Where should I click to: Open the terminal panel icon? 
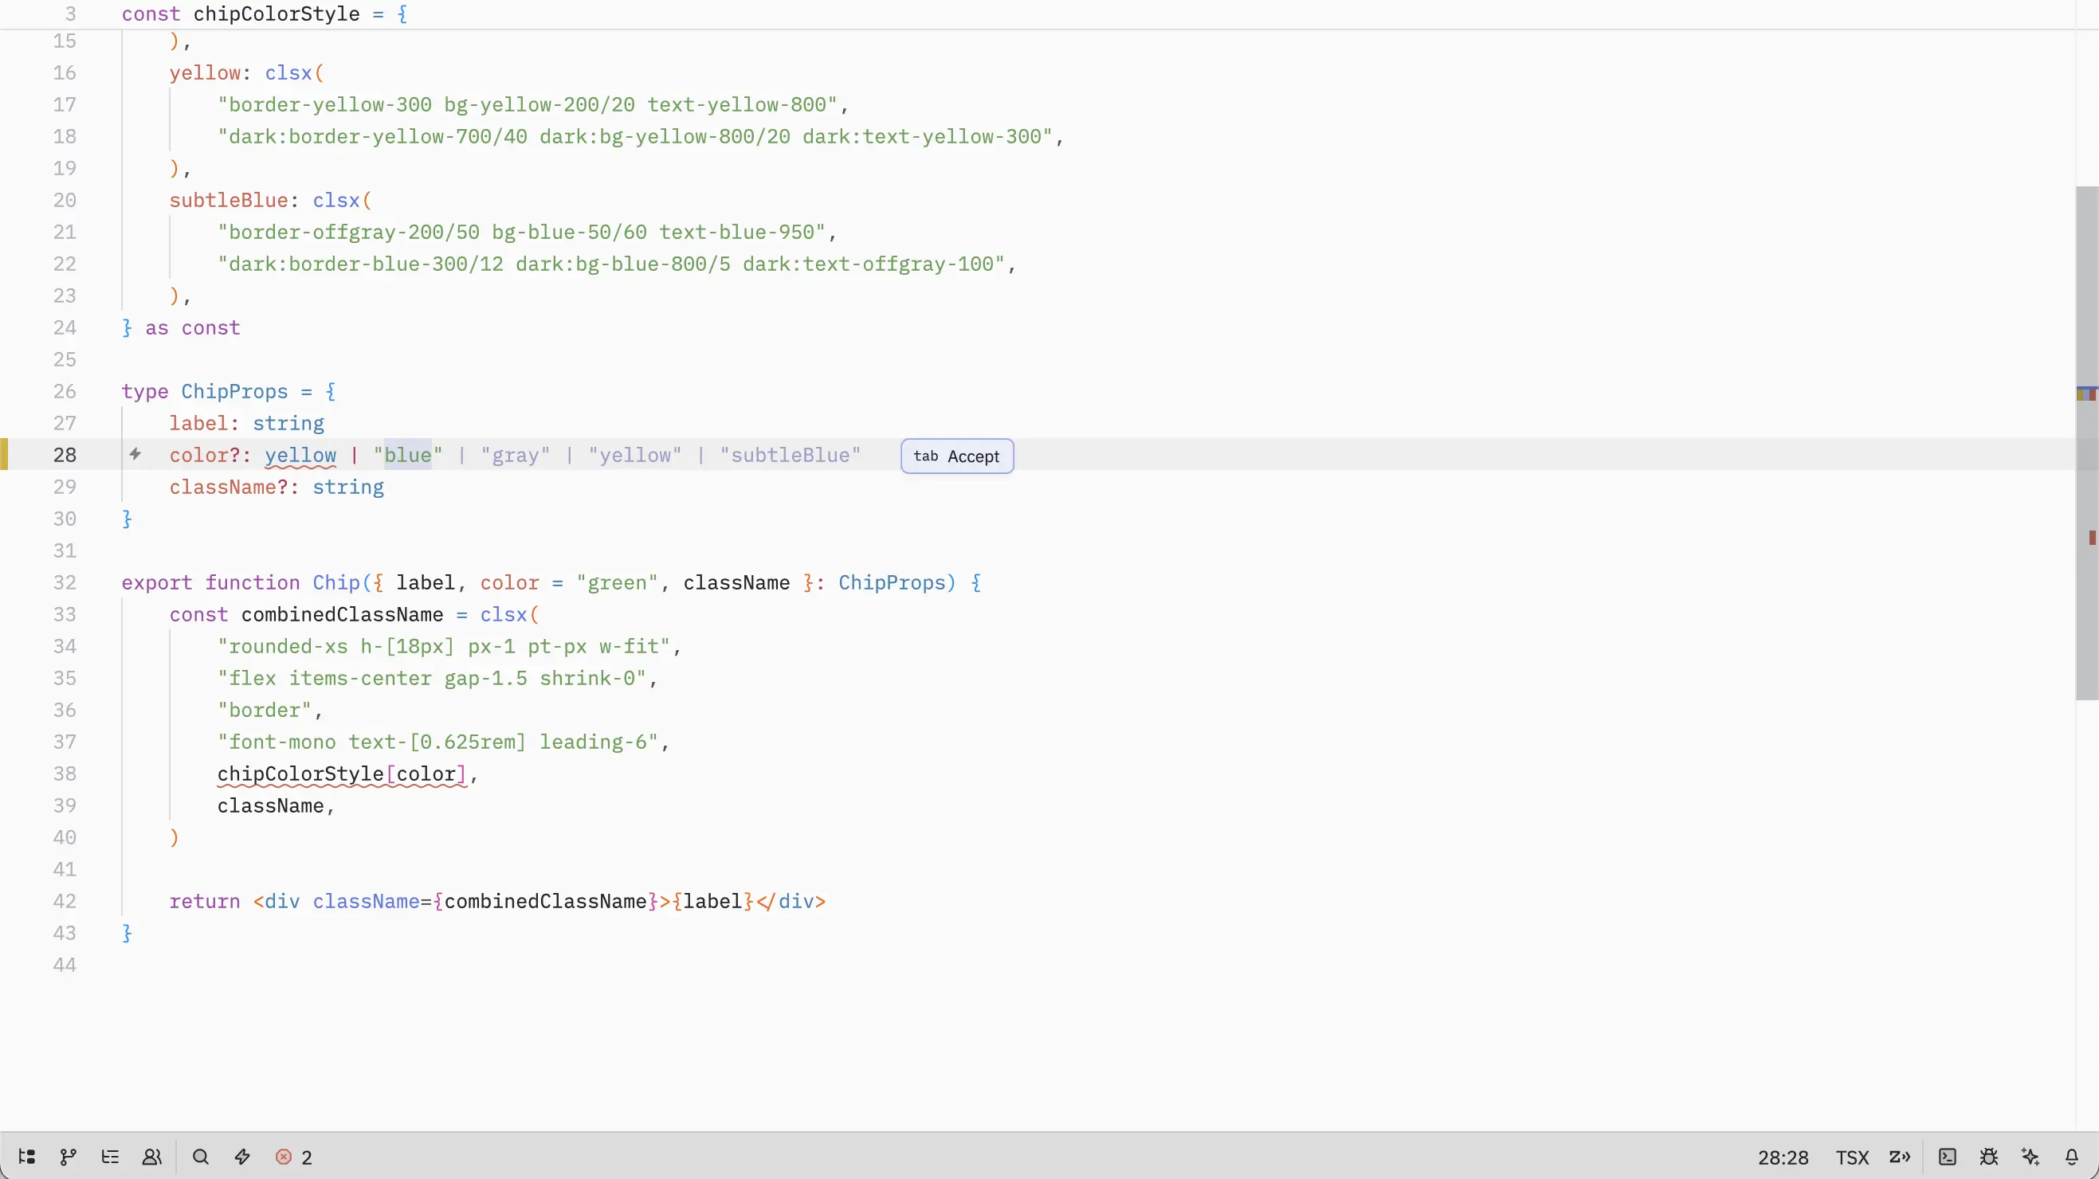(1948, 1157)
